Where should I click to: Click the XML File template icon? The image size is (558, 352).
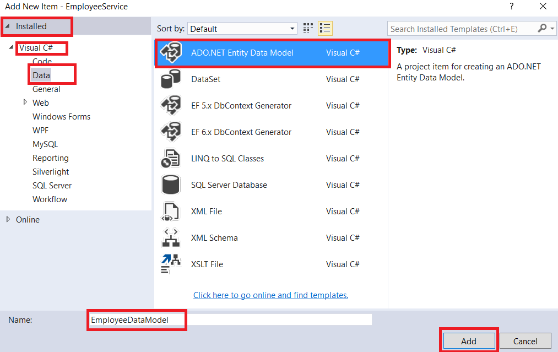click(x=171, y=212)
